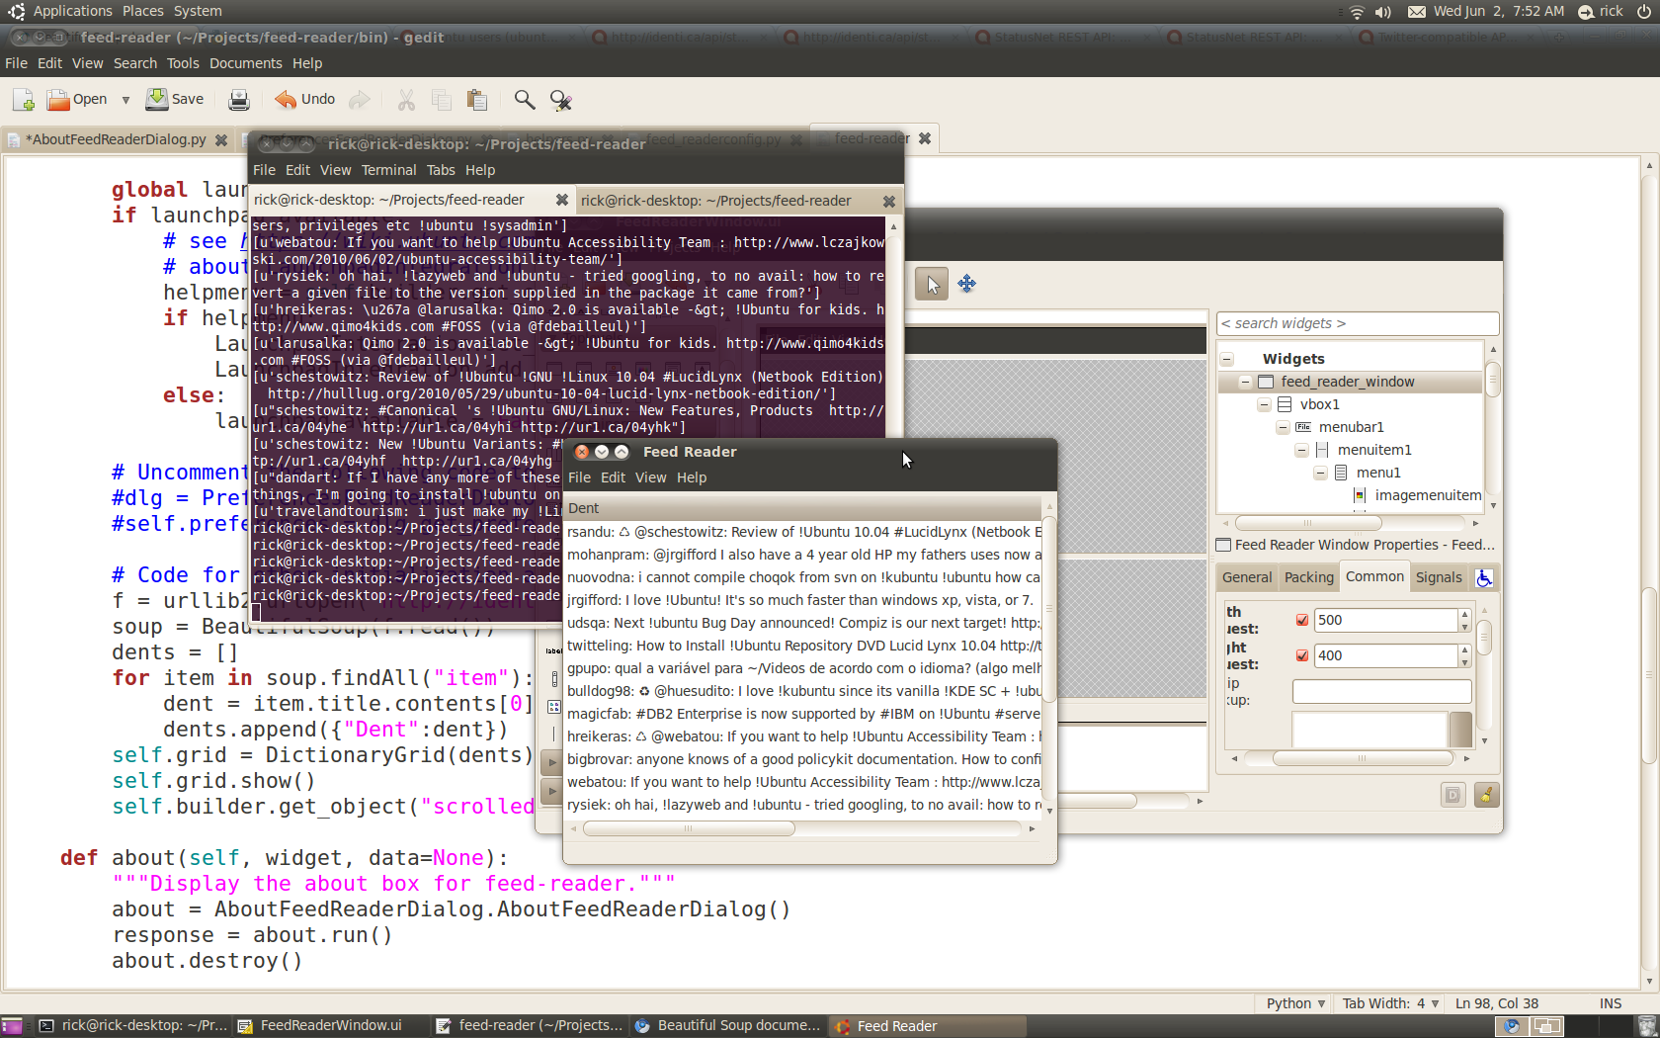Image resolution: width=1660 pixels, height=1038 pixels.
Task: Click the Save button in gedit toolbar
Action: coord(175,100)
